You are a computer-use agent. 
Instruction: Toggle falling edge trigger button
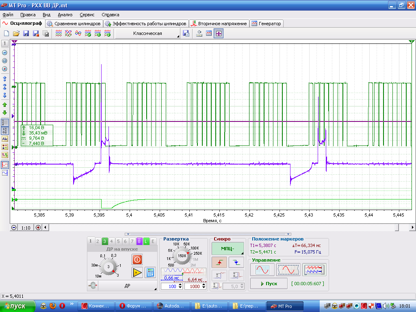(236, 262)
